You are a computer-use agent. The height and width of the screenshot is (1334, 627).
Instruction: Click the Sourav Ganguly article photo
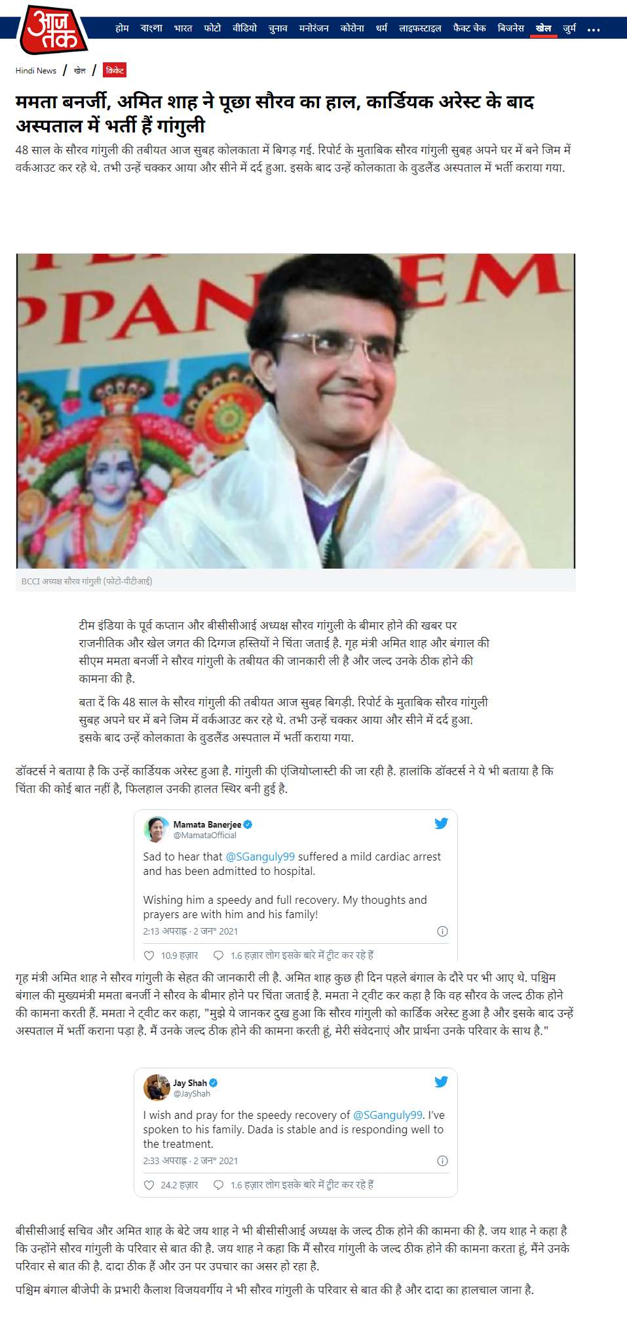pyautogui.click(x=295, y=411)
